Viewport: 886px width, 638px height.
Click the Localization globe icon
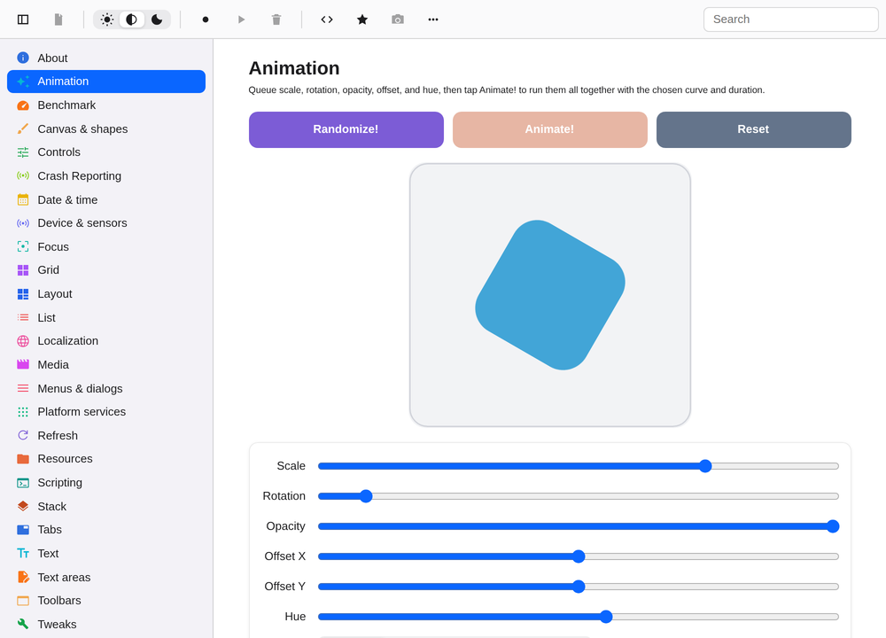[23, 341]
